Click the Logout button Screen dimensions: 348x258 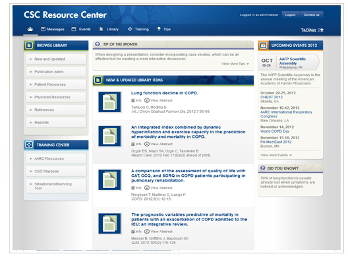click(290, 15)
